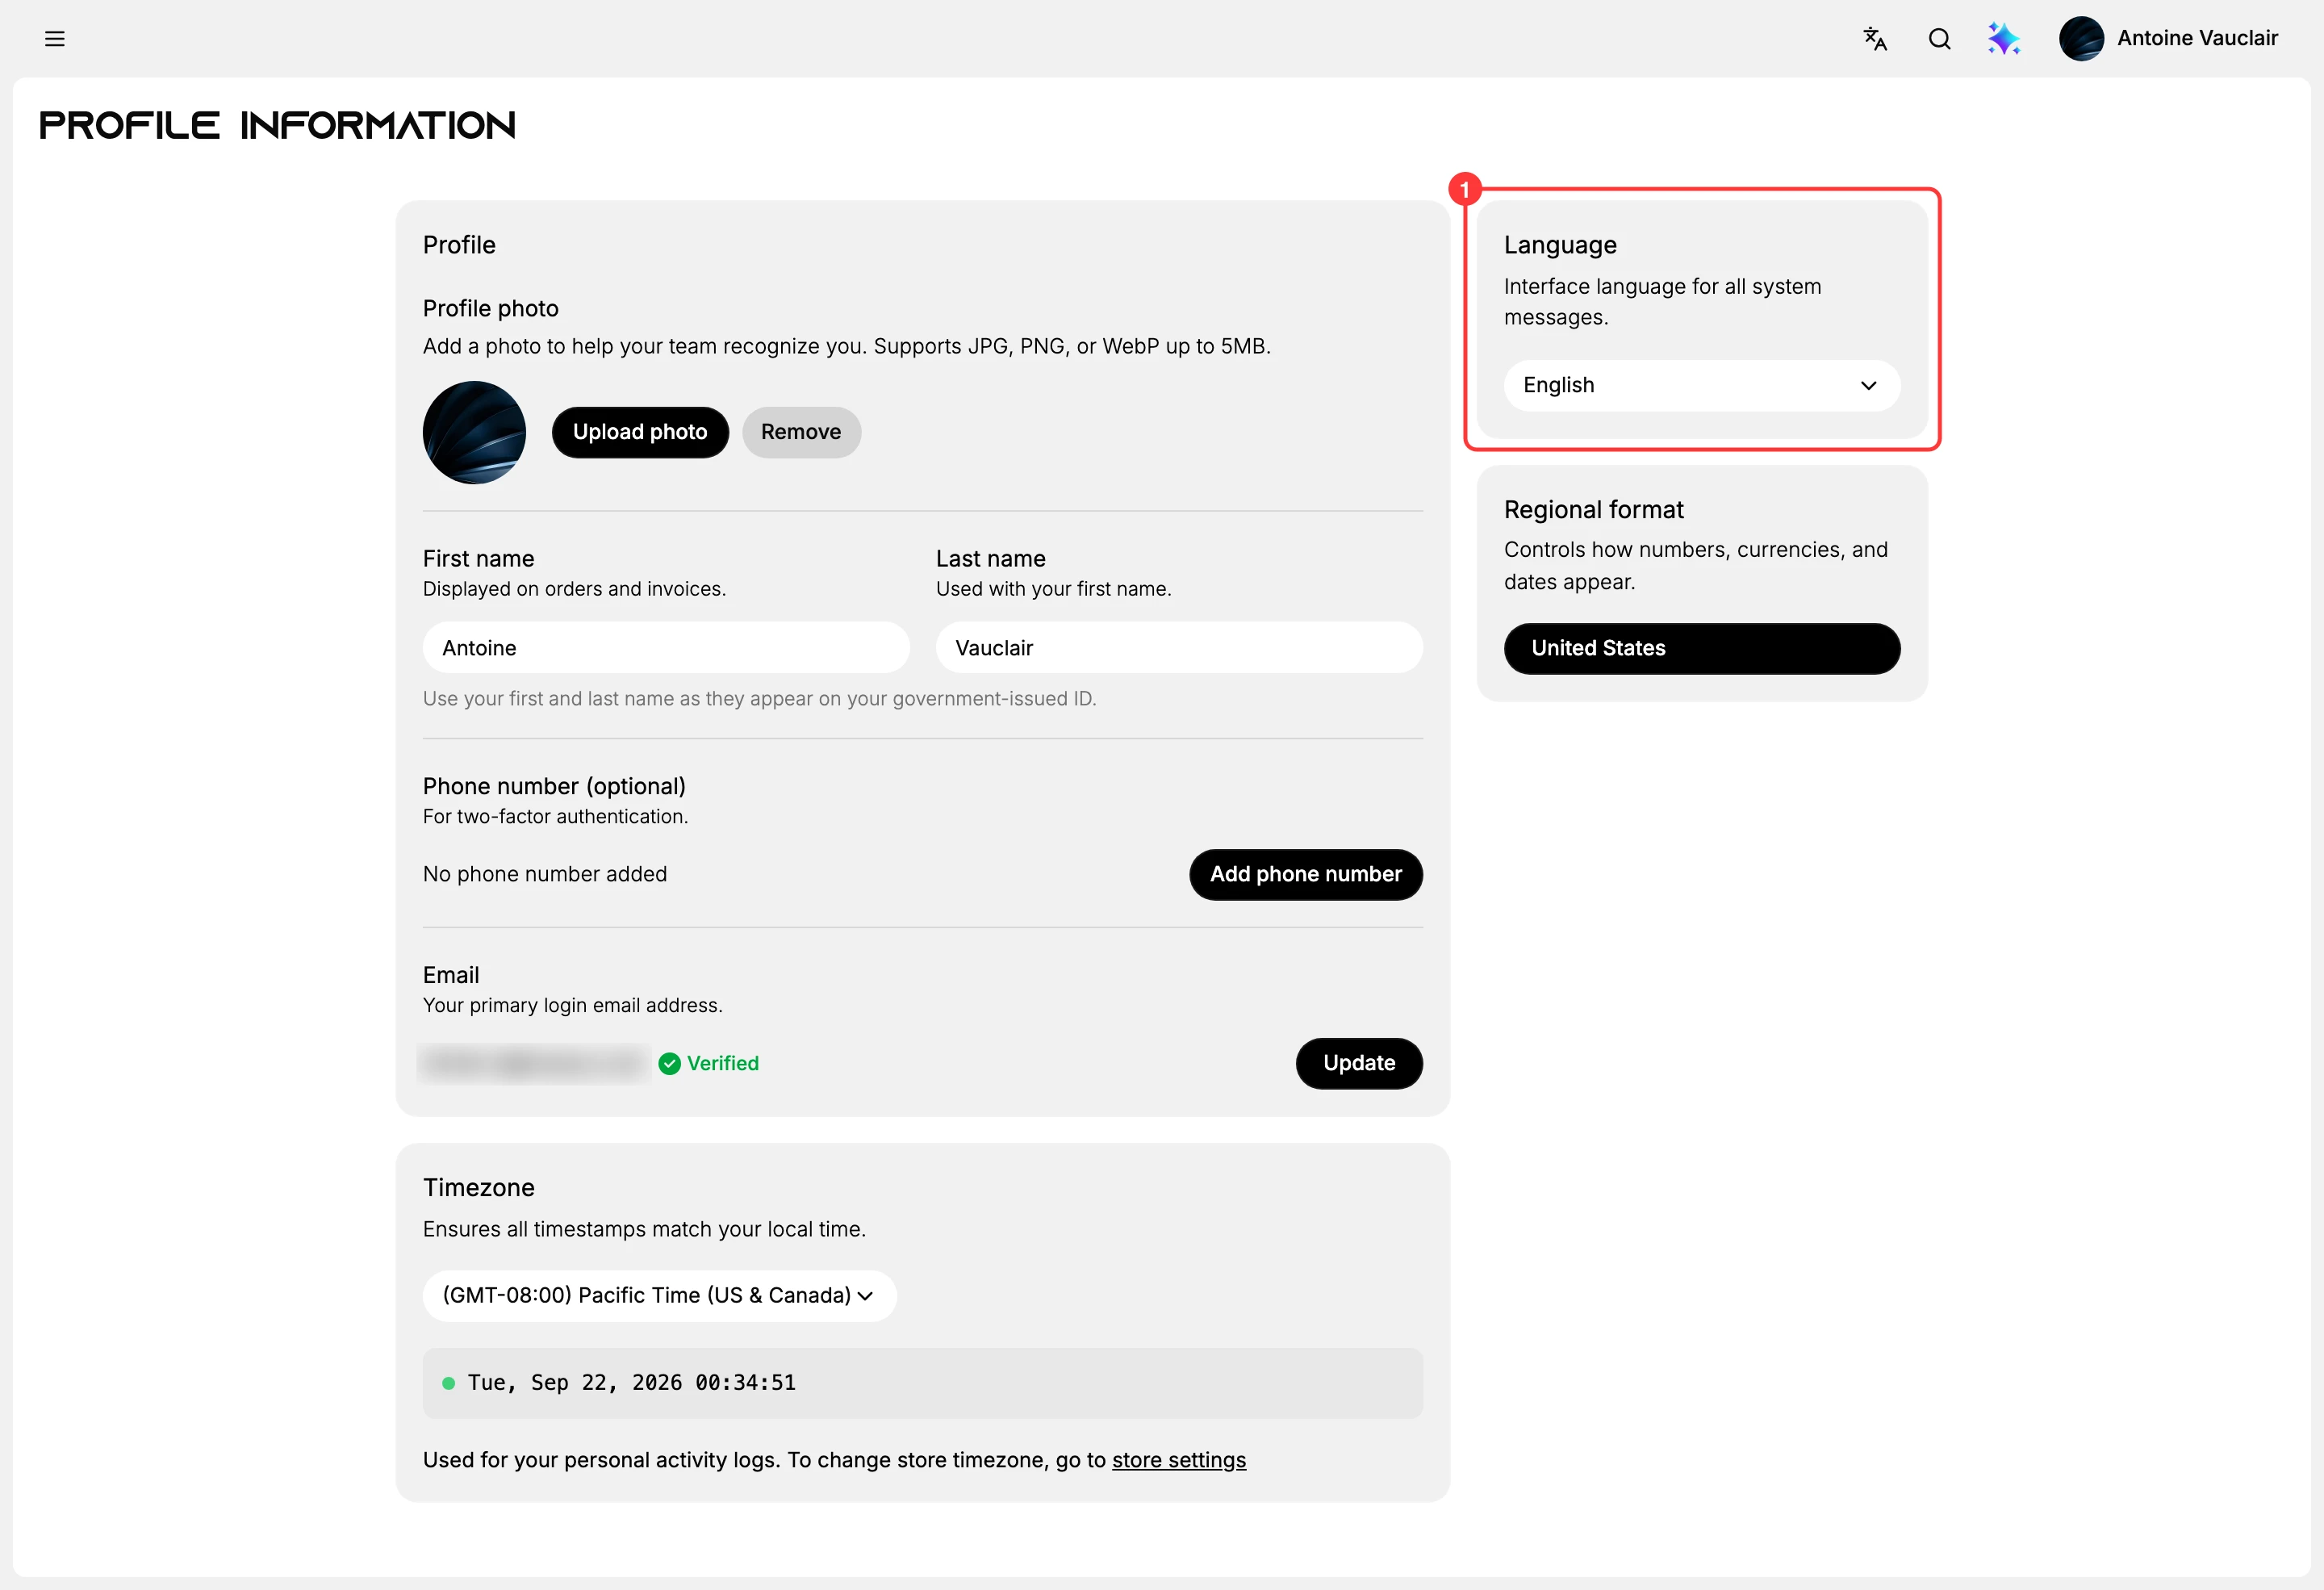
Task: Remove the profile photo
Action: 801,432
